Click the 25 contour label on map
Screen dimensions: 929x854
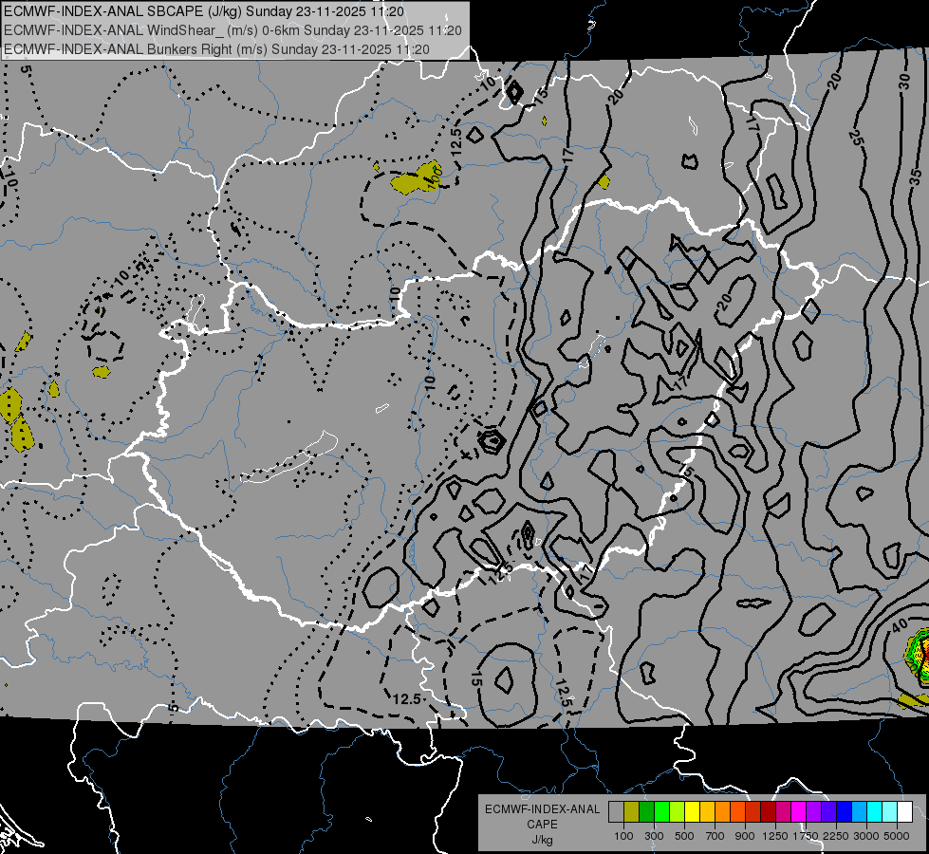pos(855,139)
